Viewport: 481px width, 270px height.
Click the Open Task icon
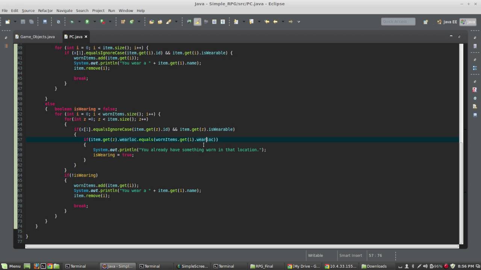click(x=160, y=22)
